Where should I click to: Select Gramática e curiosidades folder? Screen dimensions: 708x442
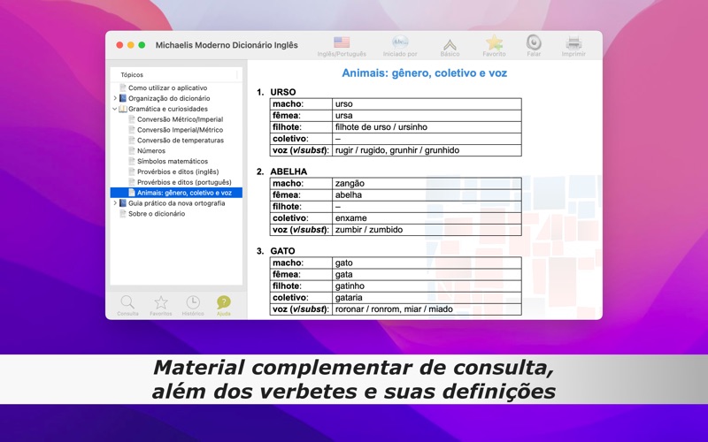click(x=168, y=109)
